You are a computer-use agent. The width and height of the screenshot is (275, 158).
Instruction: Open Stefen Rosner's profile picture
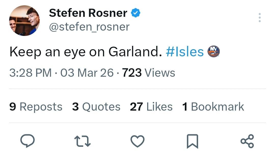(24, 21)
